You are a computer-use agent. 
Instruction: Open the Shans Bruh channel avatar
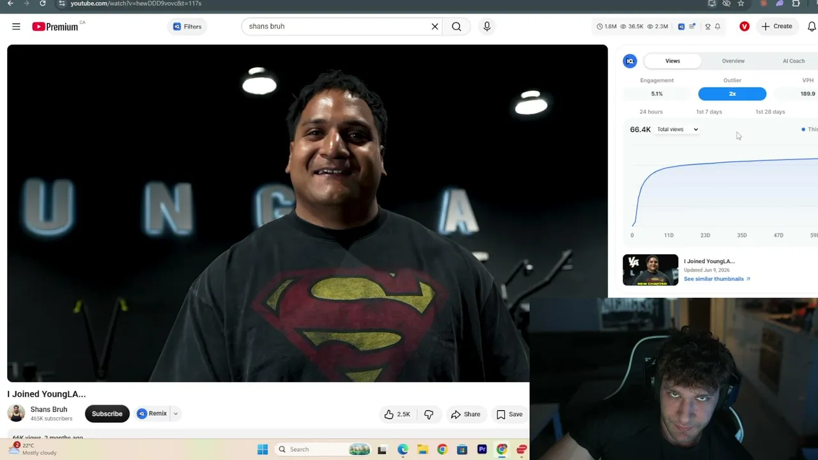click(16, 413)
